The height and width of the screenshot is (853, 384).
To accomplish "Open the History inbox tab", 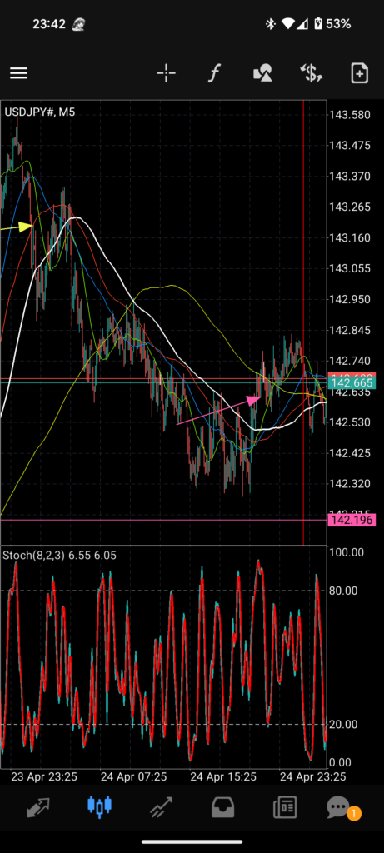I will [223, 807].
